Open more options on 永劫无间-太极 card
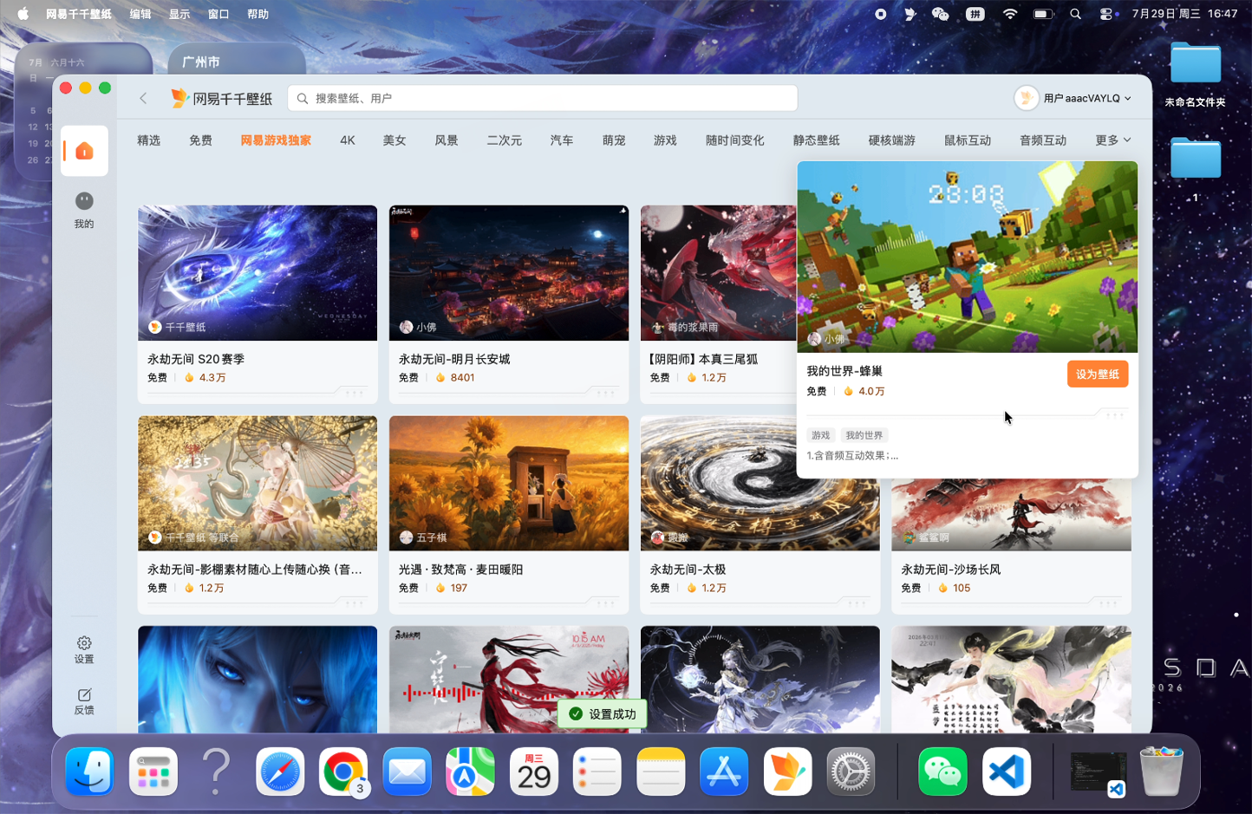 (857, 603)
